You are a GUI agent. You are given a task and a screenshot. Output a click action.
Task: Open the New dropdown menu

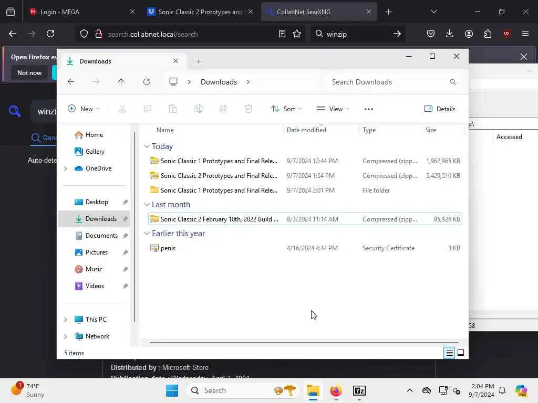tap(84, 109)
